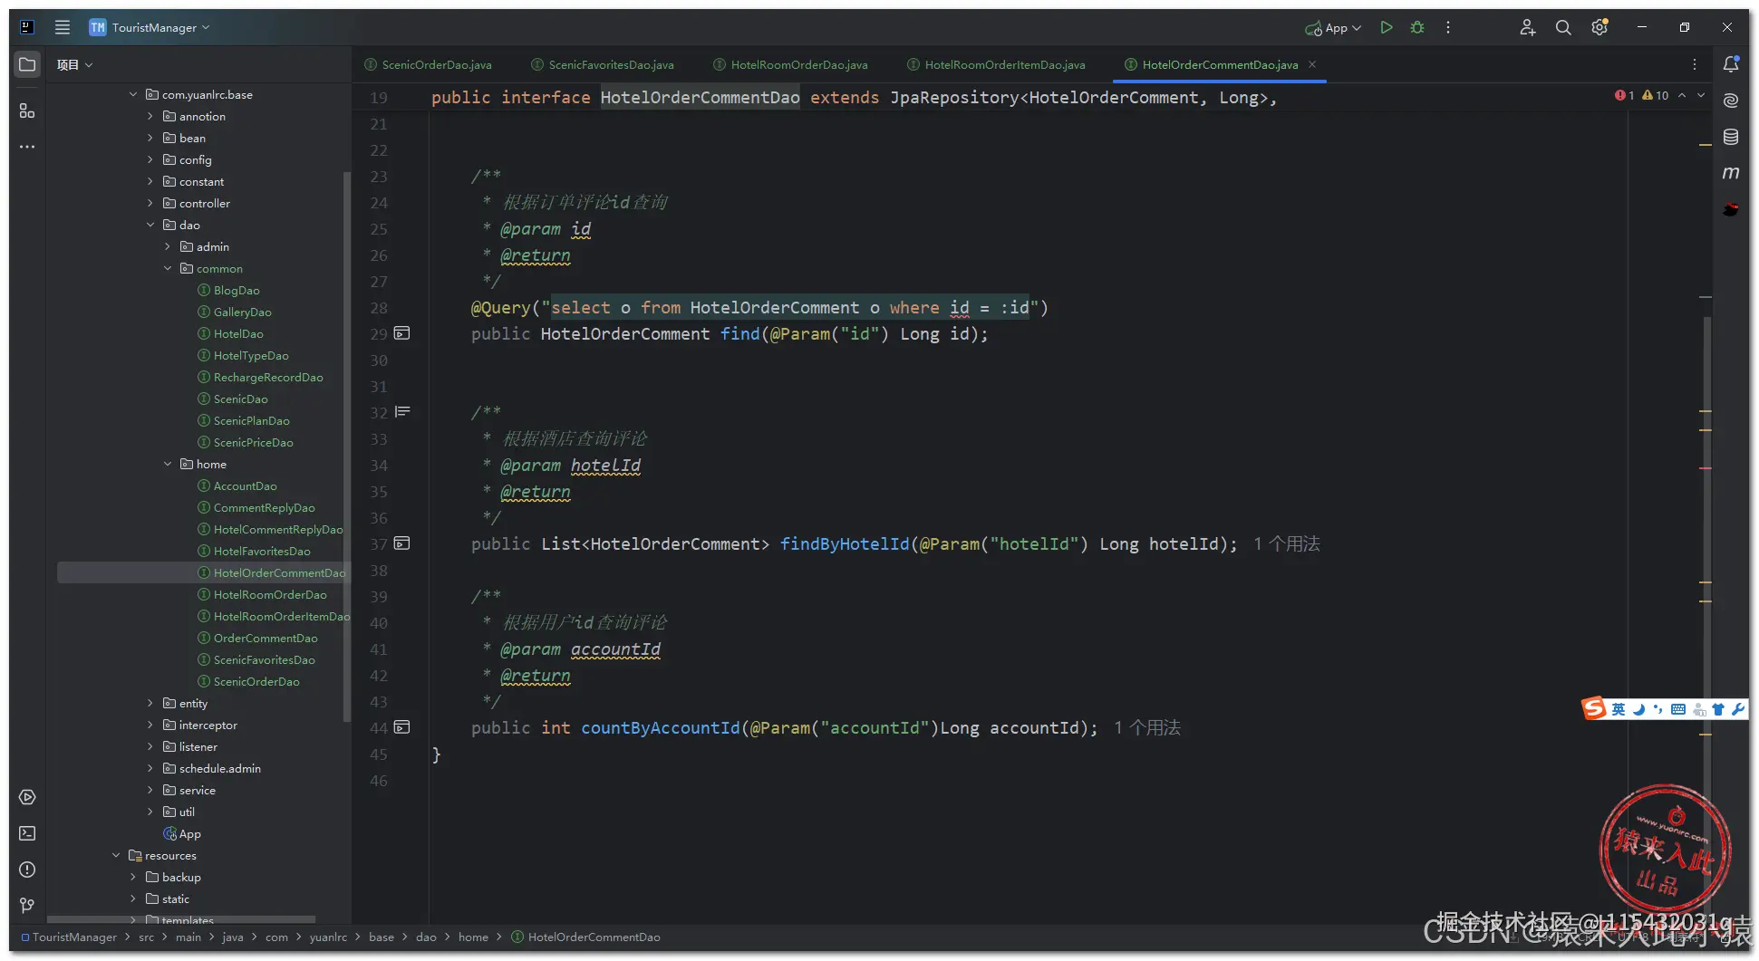This screenshot has width=1759, height=961.
Task: Open the TouristManager breadcrumb
Action: [70, 937]
